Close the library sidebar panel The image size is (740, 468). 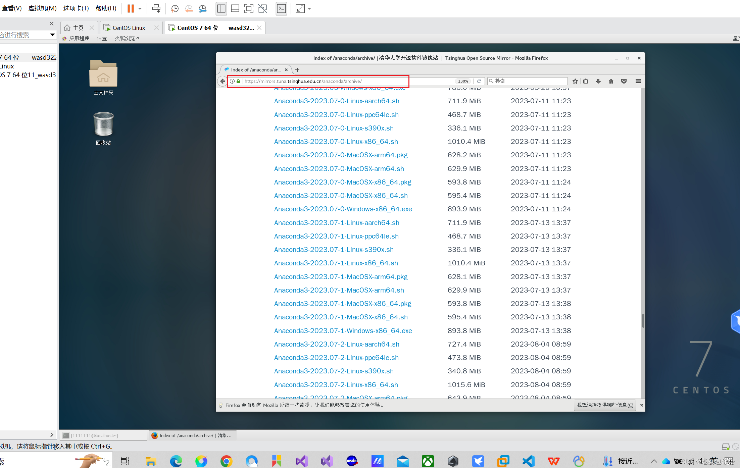51,24
